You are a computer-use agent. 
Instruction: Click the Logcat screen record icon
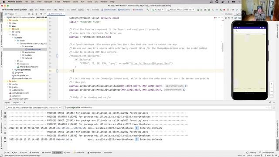click(x=5, y=141)
